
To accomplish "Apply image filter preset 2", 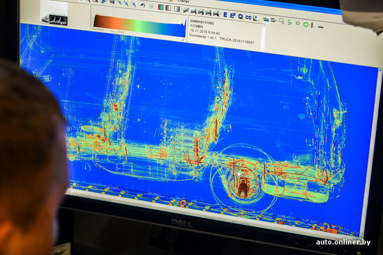I will [x=201, y=11].
